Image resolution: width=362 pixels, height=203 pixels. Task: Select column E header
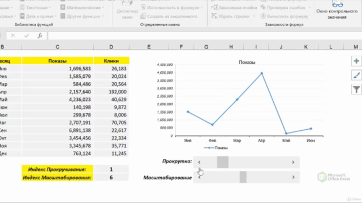(x=149, y=47)
